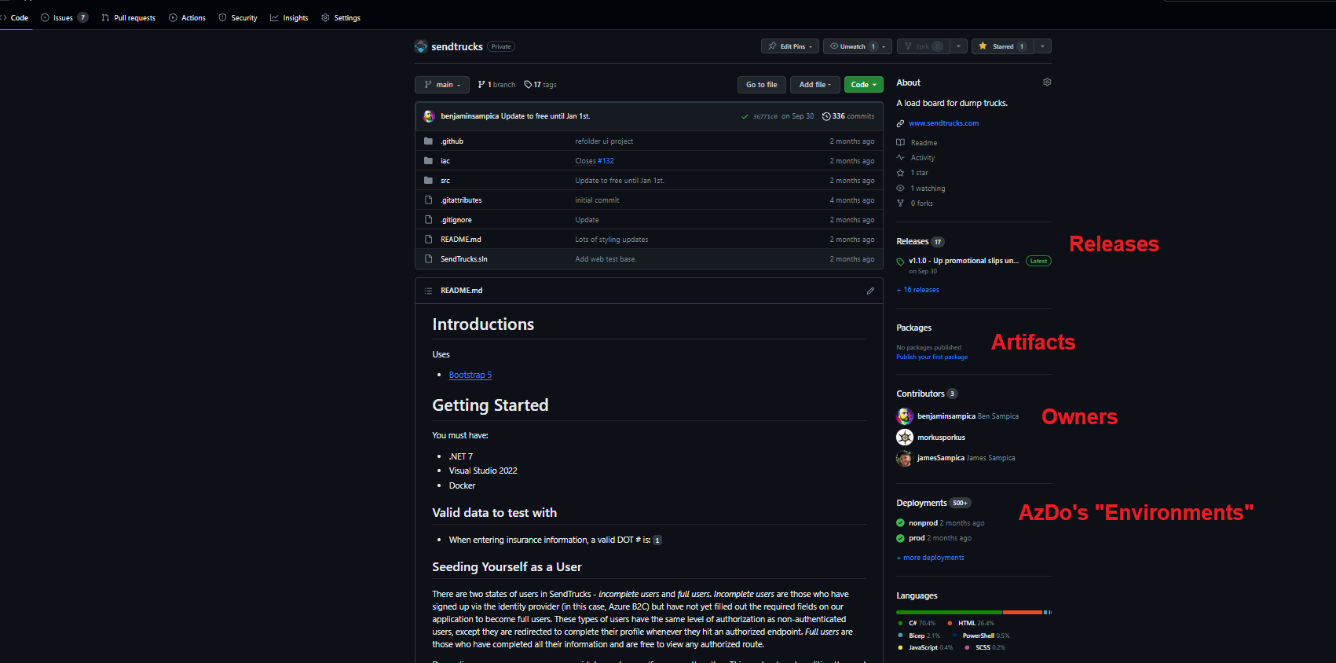Open the Edit Pins dropdown
This screenshot has height=663, width=1336.
790,46
